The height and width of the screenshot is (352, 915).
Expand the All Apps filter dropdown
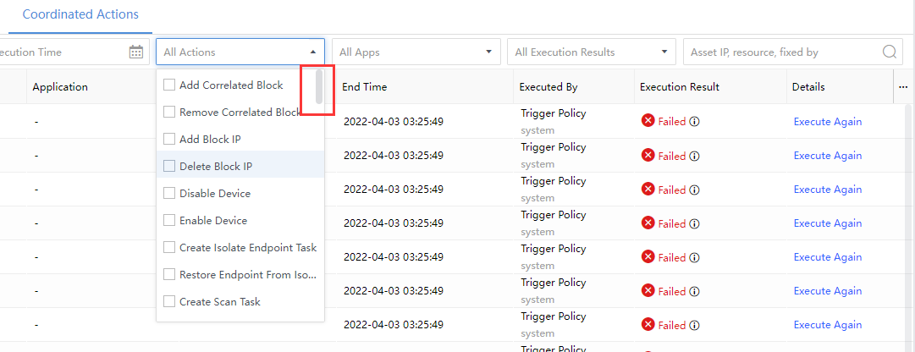tap(415, 52)
